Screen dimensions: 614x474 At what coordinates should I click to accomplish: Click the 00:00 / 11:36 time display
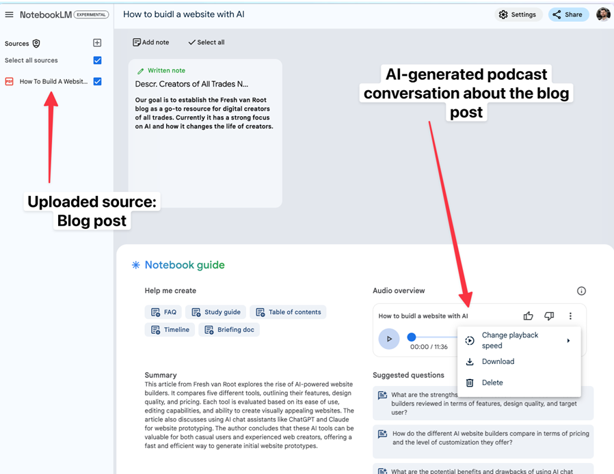point(429,347)
